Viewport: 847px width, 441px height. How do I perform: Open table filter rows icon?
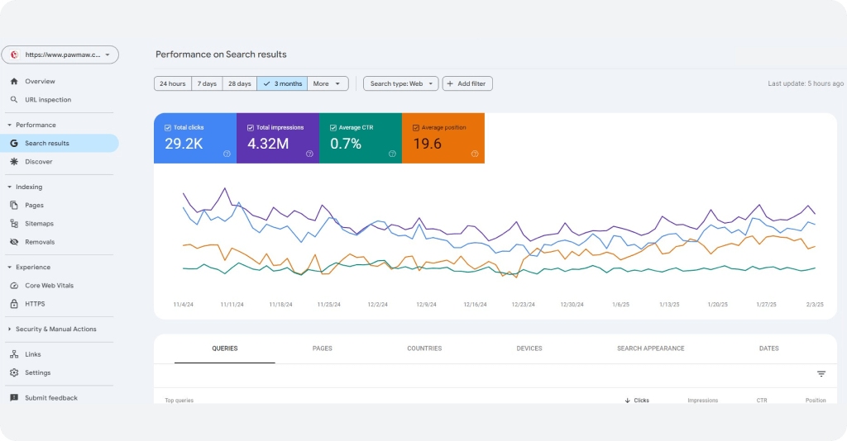point(821,374)
